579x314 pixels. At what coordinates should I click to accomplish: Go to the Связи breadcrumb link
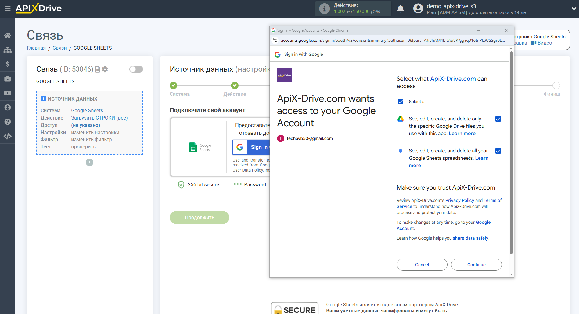click(59, 48)
